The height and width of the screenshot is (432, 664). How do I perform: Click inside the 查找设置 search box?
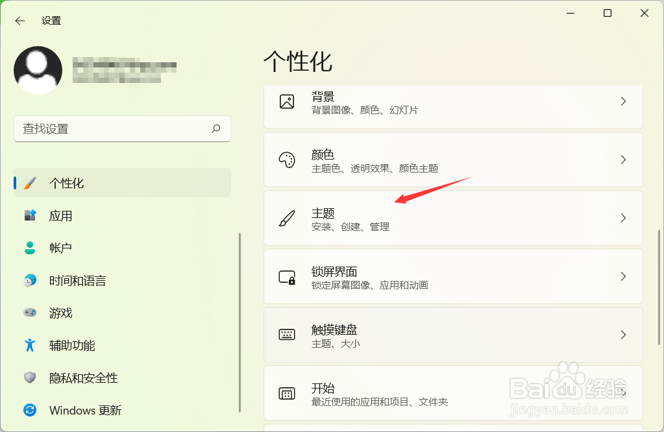coord(122,129)
